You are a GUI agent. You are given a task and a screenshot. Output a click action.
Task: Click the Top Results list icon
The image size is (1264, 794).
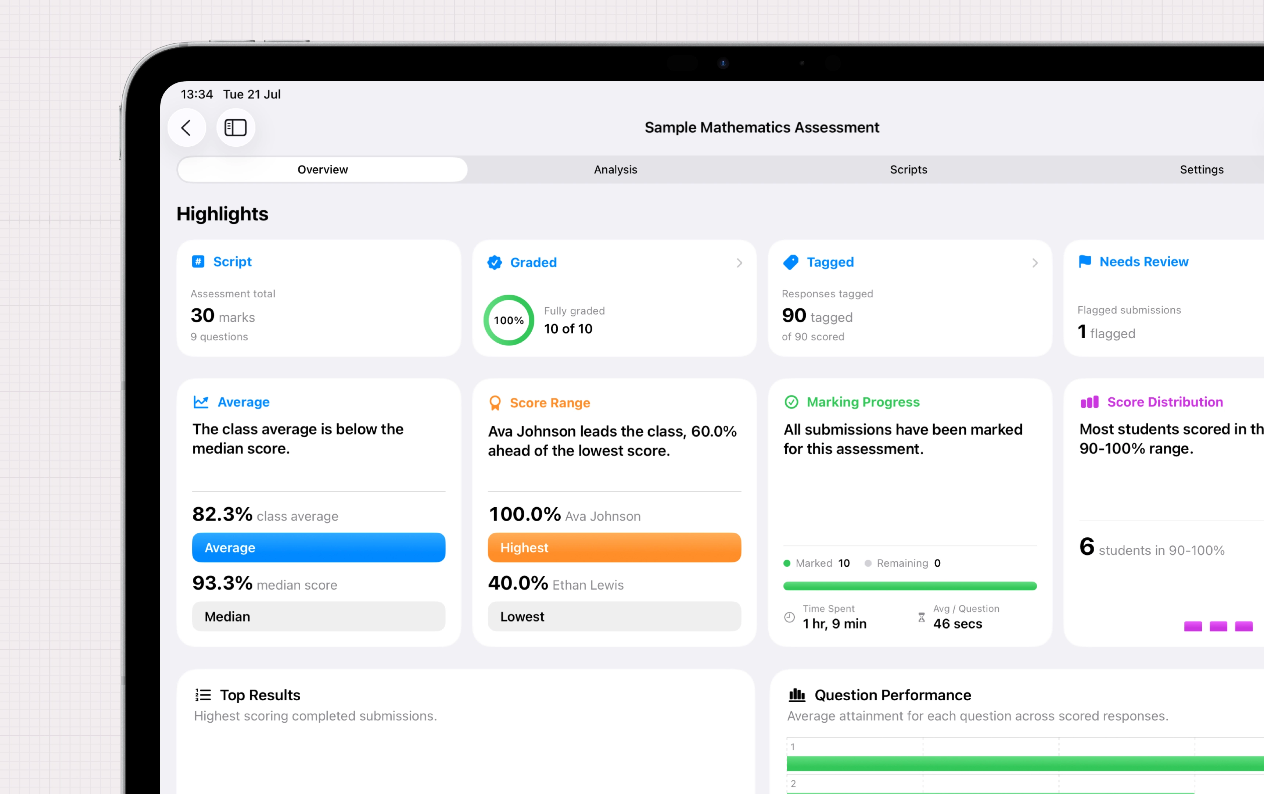click(203, 695)
